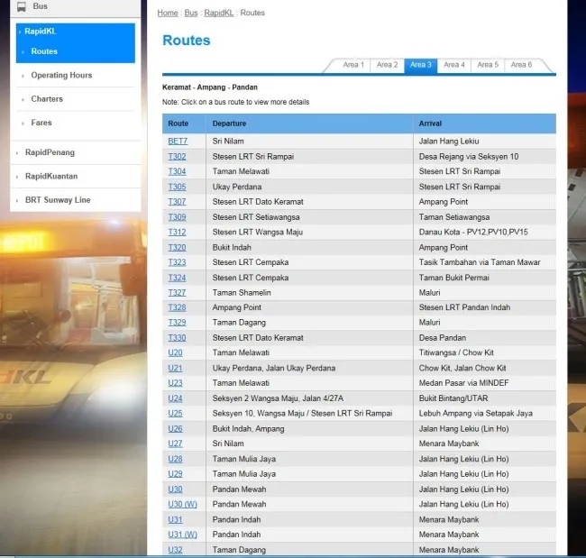Go to RapidKL breadcrumb link
The width and height of the screenshot is (586, 558).
tap(219, 13)
